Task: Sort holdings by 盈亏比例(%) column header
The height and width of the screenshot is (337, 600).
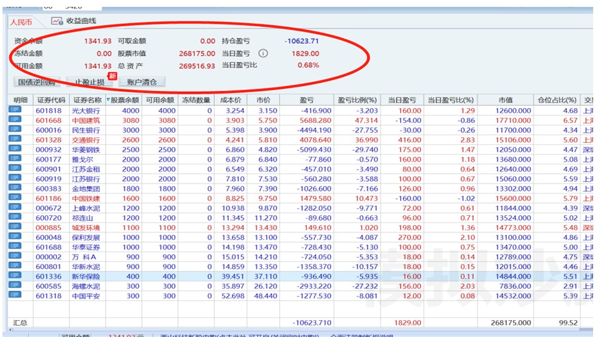Action: 358,100
